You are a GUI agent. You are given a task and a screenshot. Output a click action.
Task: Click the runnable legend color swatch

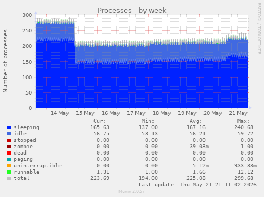tap(9, 172)
